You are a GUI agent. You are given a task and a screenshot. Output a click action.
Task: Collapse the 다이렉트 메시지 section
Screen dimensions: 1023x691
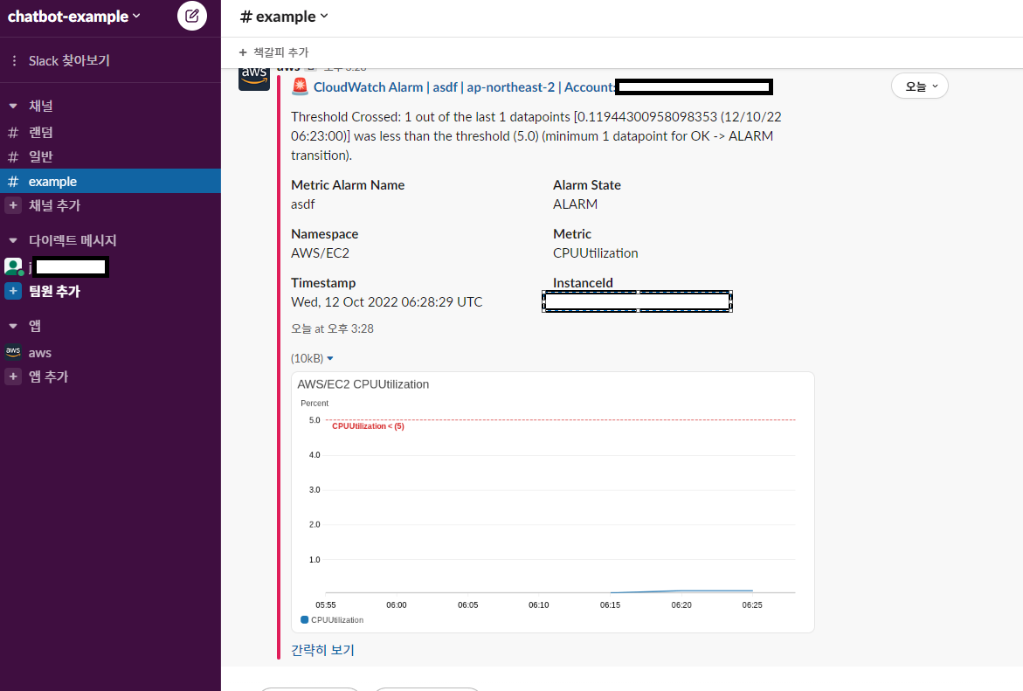pyautogui.click(x=13, y=240)
